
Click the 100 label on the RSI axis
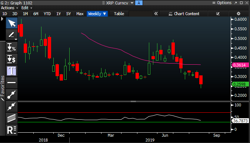click(x=238, y=105)
